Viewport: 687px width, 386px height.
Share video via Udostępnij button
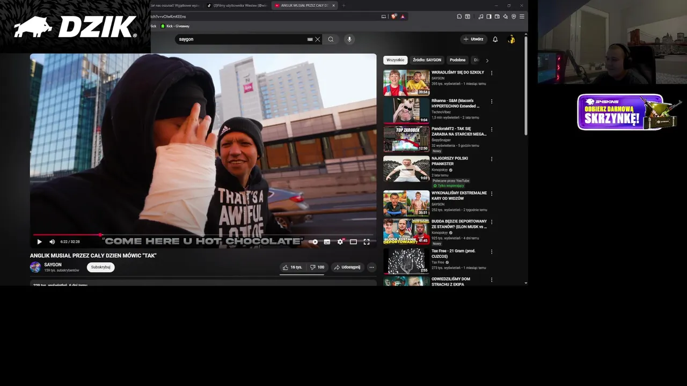347,267
